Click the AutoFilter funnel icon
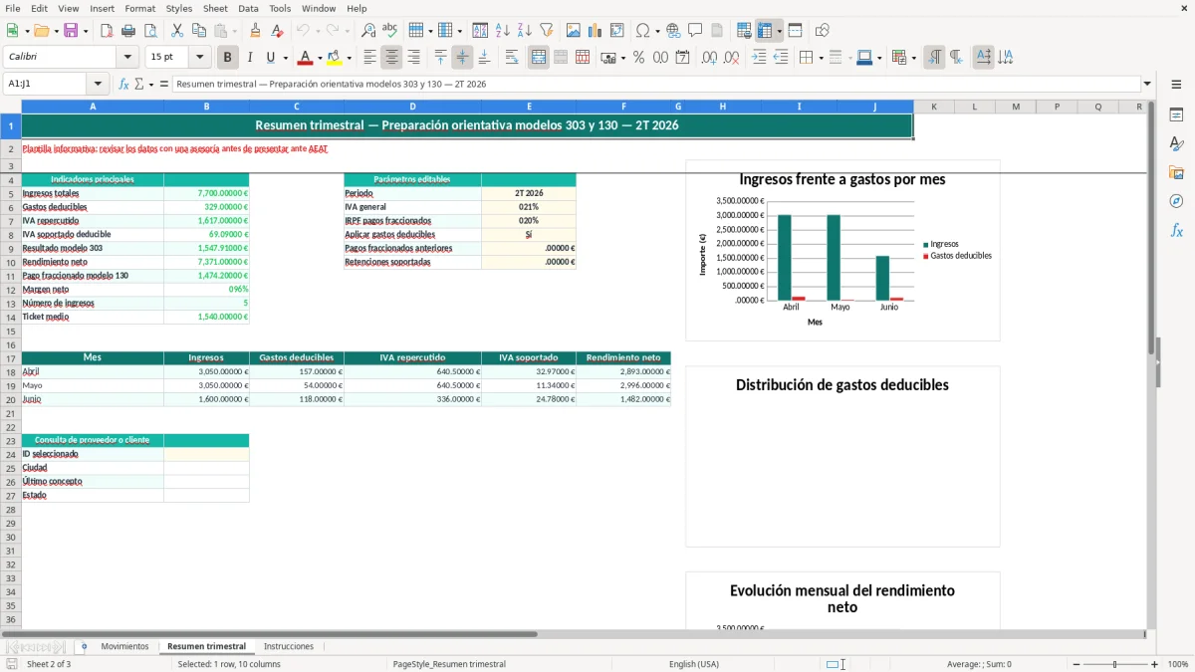Viewport: 1195px width, 672px height. (546, 31)
